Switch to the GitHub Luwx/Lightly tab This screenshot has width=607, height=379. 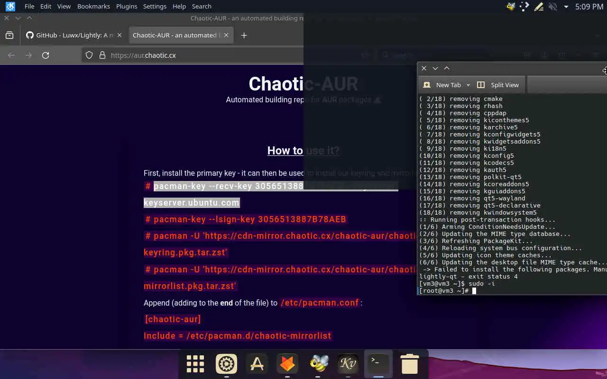click(x=70, y=35)
